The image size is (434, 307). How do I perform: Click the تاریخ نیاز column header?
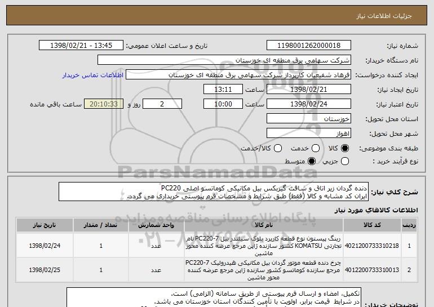45,225
